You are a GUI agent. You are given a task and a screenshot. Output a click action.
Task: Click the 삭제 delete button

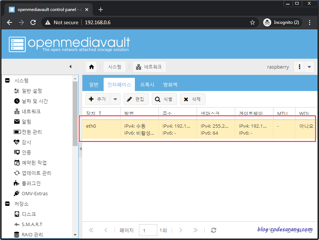tap(193, 99)
